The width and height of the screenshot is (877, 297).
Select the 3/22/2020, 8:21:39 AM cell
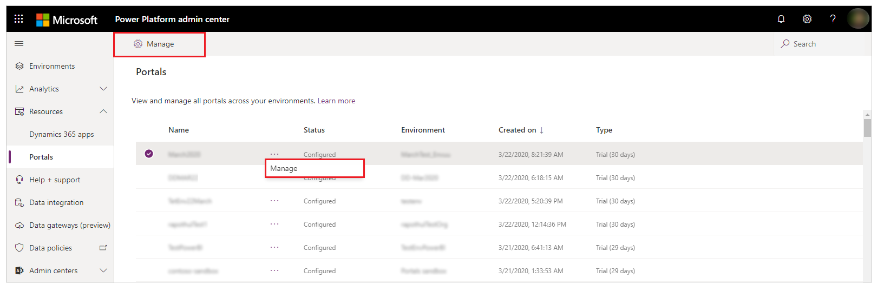(x=531, y=154)
